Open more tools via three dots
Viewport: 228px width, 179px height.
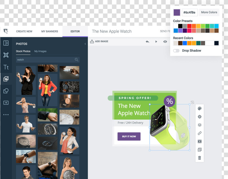click(x=6, y=115)
